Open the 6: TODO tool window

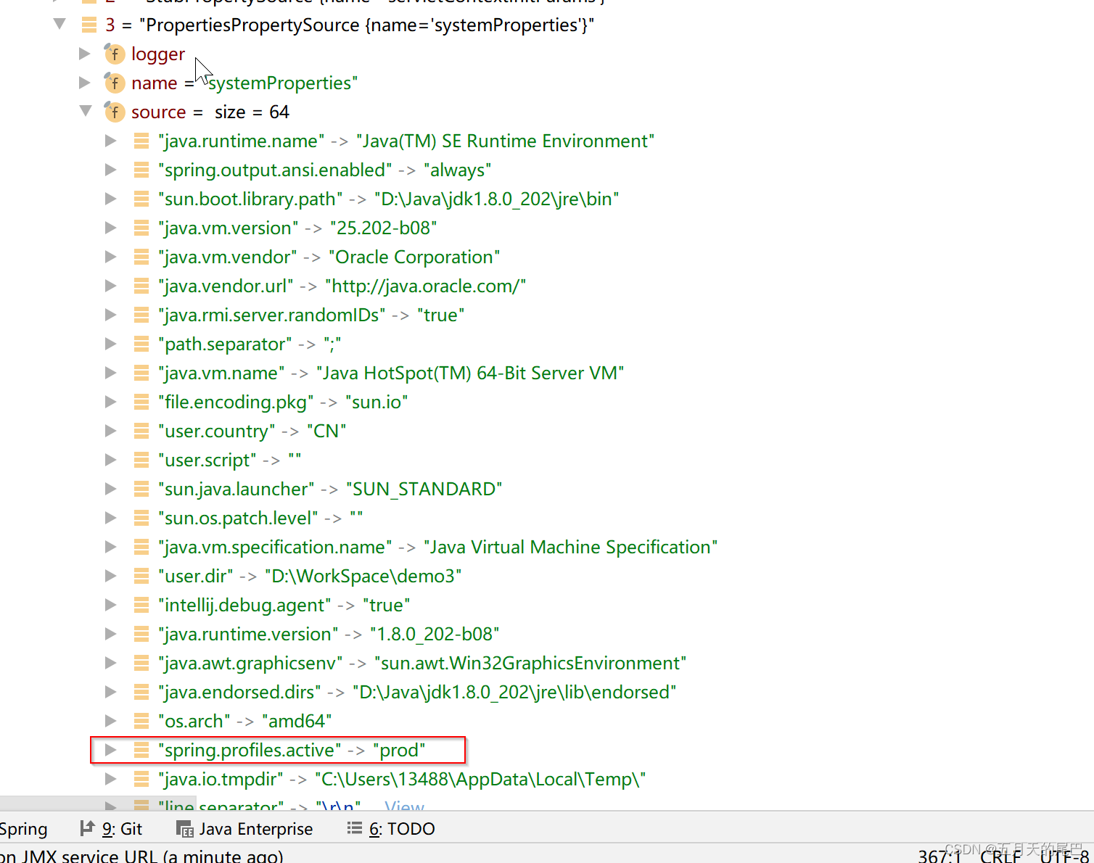(x=391, y=829)
